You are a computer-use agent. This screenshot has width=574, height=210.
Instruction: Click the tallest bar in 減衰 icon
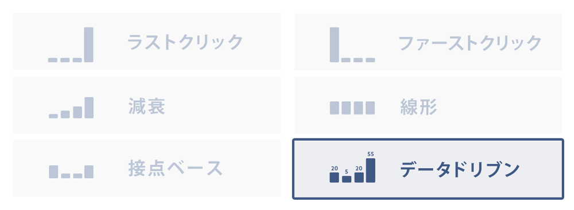pos(89,108)
